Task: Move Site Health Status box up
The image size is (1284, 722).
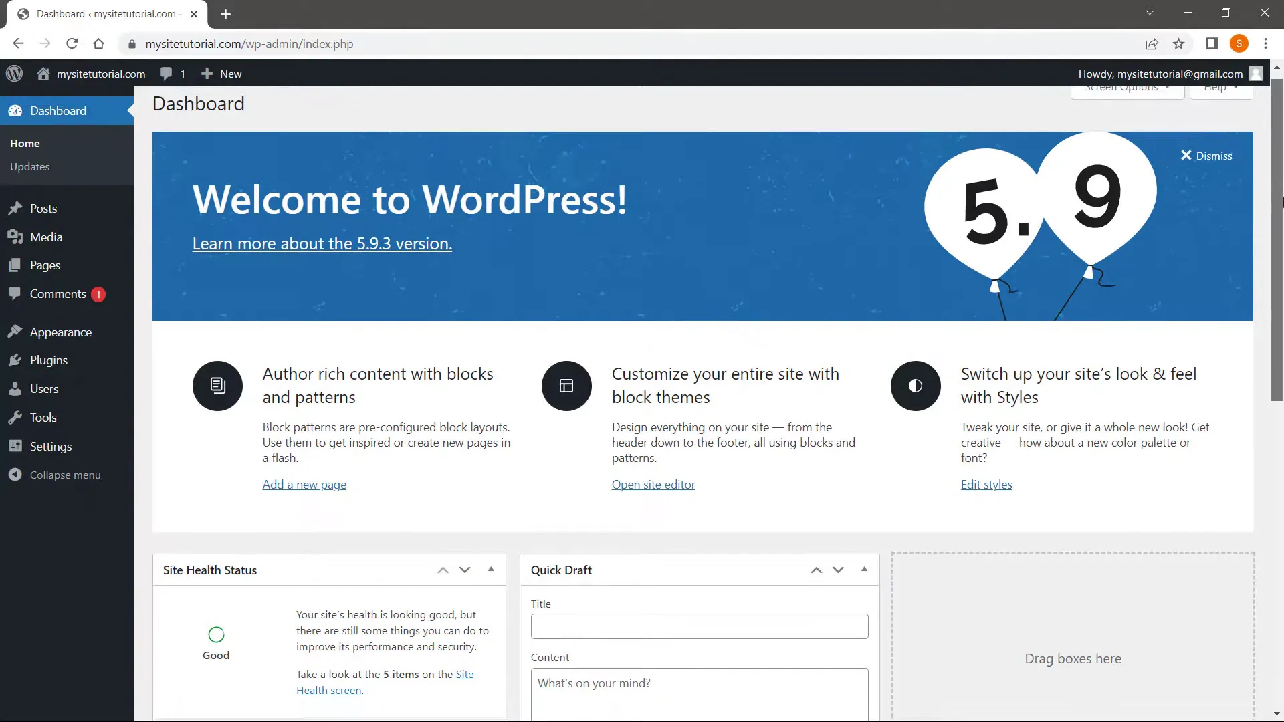Action: tap(443, 570)
